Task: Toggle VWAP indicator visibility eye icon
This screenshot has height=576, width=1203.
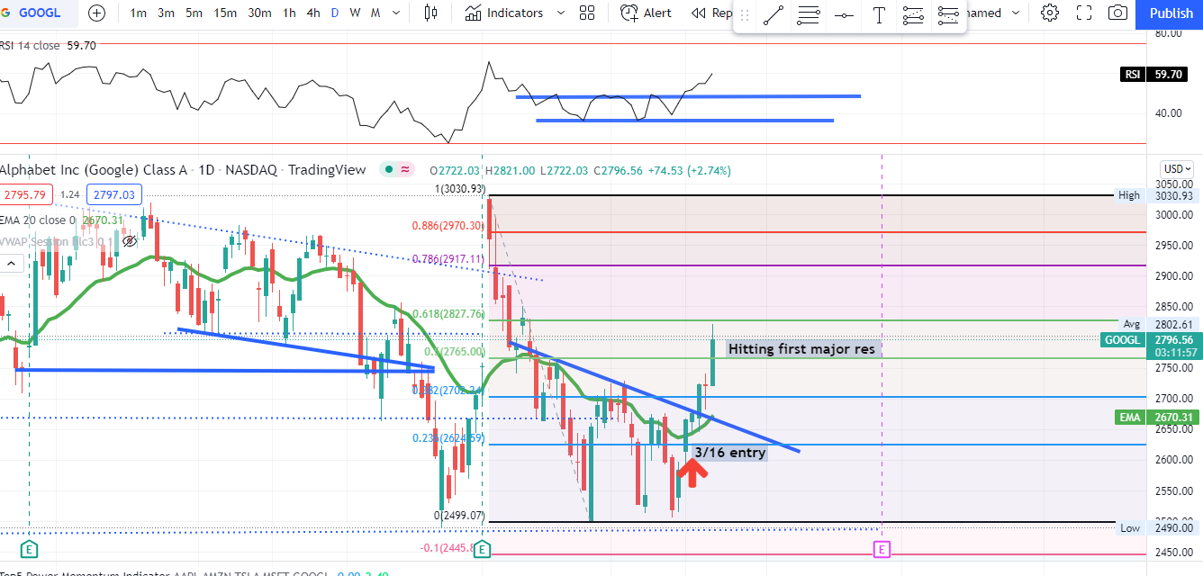Action: point(129,240)
